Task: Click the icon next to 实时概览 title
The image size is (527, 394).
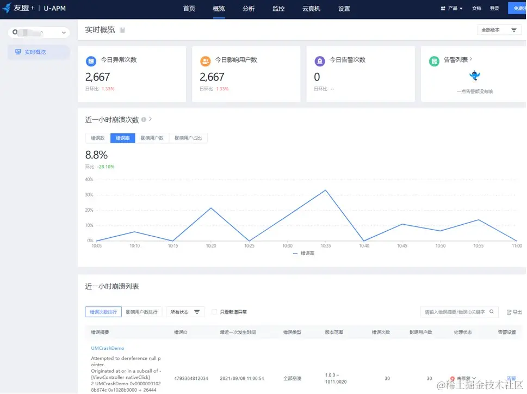Action: click(x=122, y=30)
